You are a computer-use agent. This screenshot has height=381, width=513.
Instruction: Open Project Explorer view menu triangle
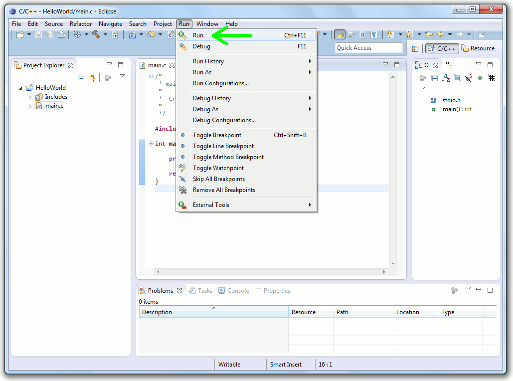(122, 76)
